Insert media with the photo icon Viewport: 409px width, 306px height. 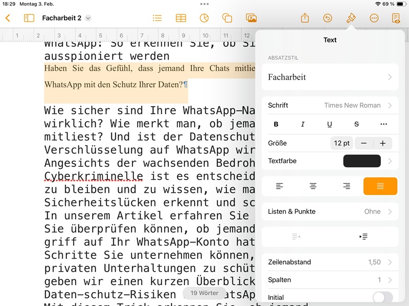(x=251, y=18)
